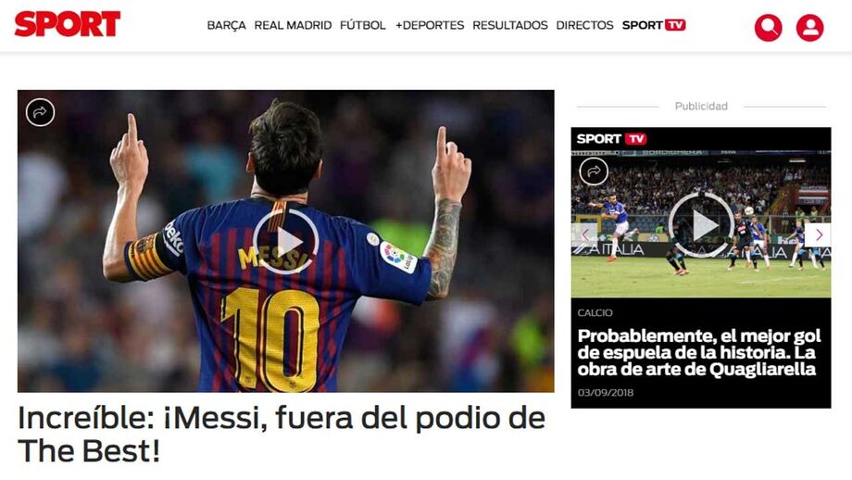Read the headline about Messi and The Best

[x=281, y=435]
